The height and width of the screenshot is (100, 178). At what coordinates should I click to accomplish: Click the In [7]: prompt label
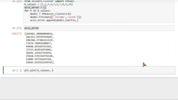[17, 28]
